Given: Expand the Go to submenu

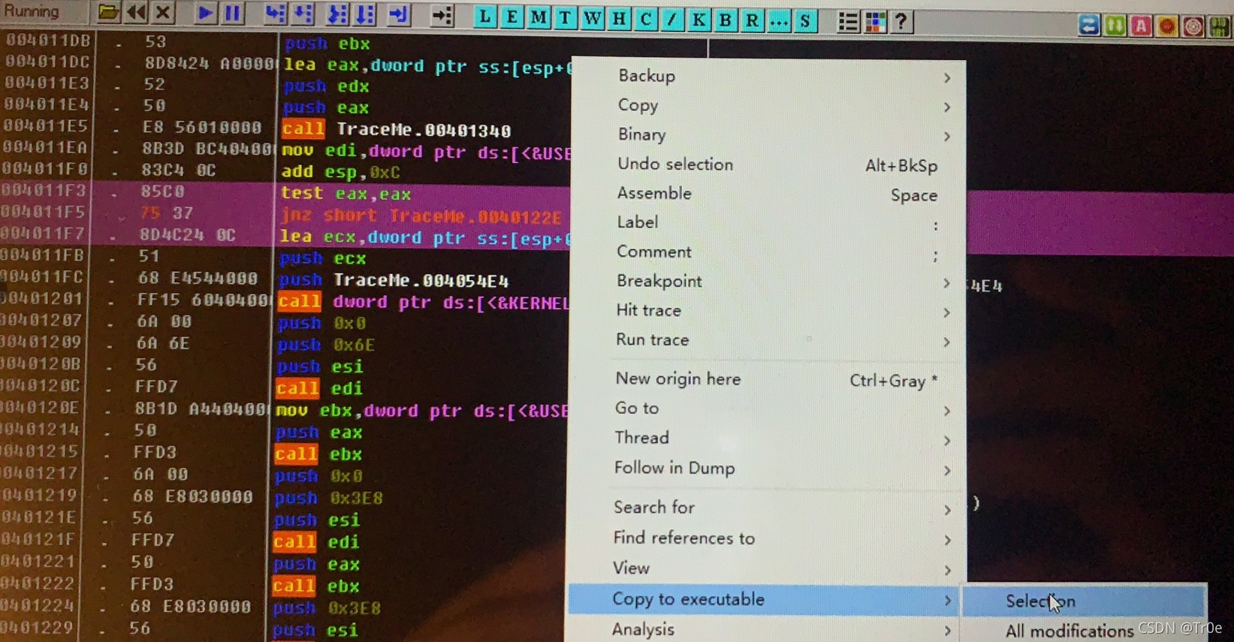Looking at the screenshot, I should pyautogui.click(x=768, y=408).
